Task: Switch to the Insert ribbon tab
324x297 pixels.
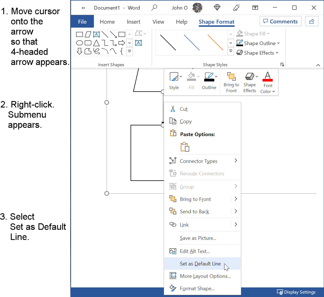Action: (x=133, y=22)
